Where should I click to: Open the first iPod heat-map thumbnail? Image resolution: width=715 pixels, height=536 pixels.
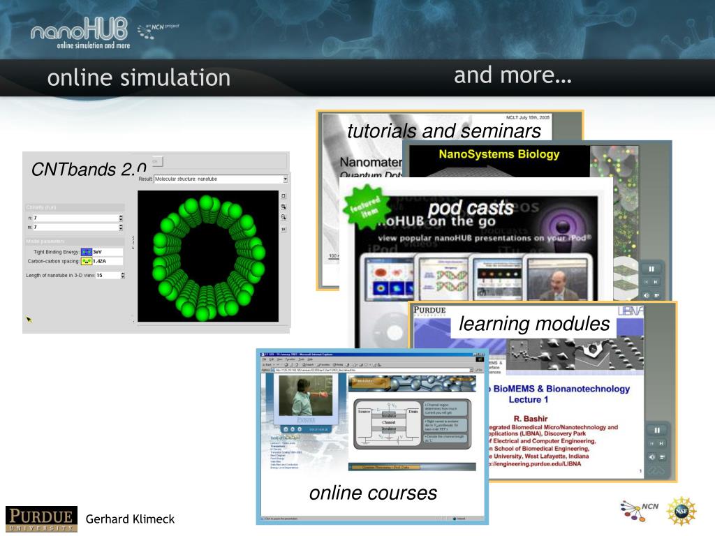[388, 278]
